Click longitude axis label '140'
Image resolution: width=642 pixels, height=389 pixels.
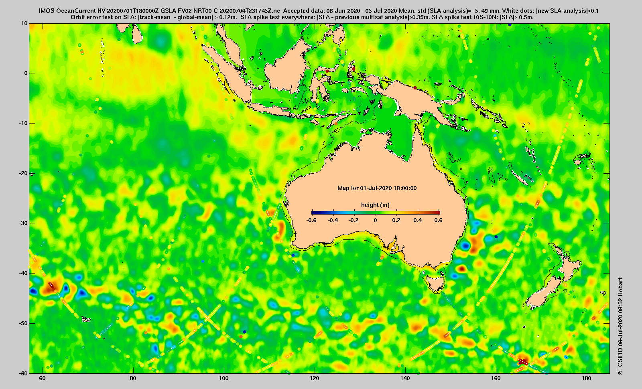pyautogui.click(x=405, y=379)
